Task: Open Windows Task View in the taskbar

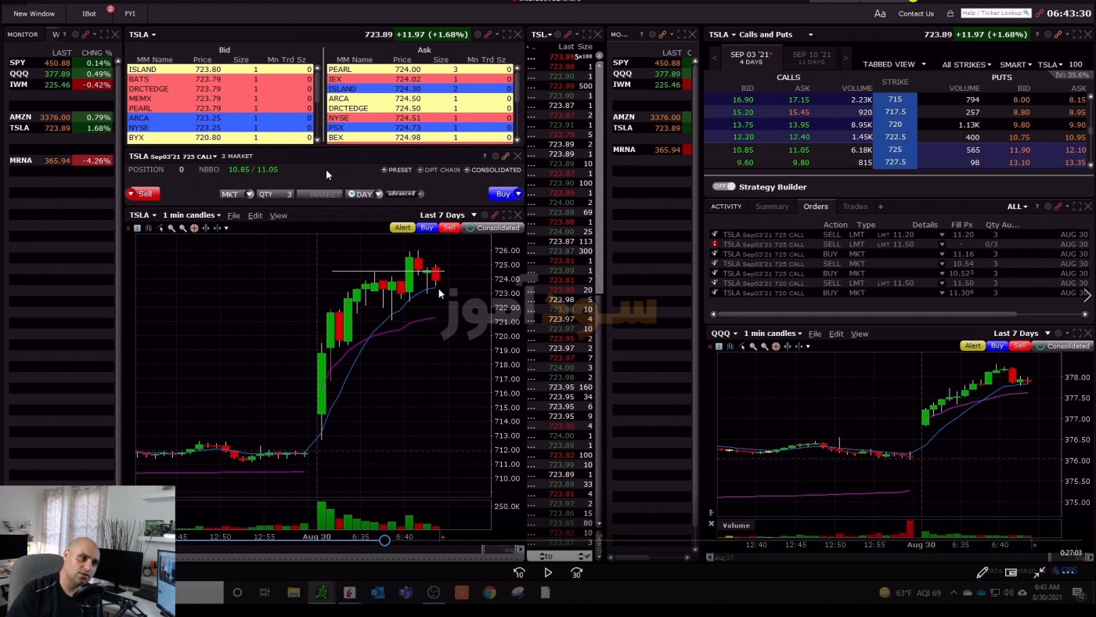Action: (x=265, y=593)
